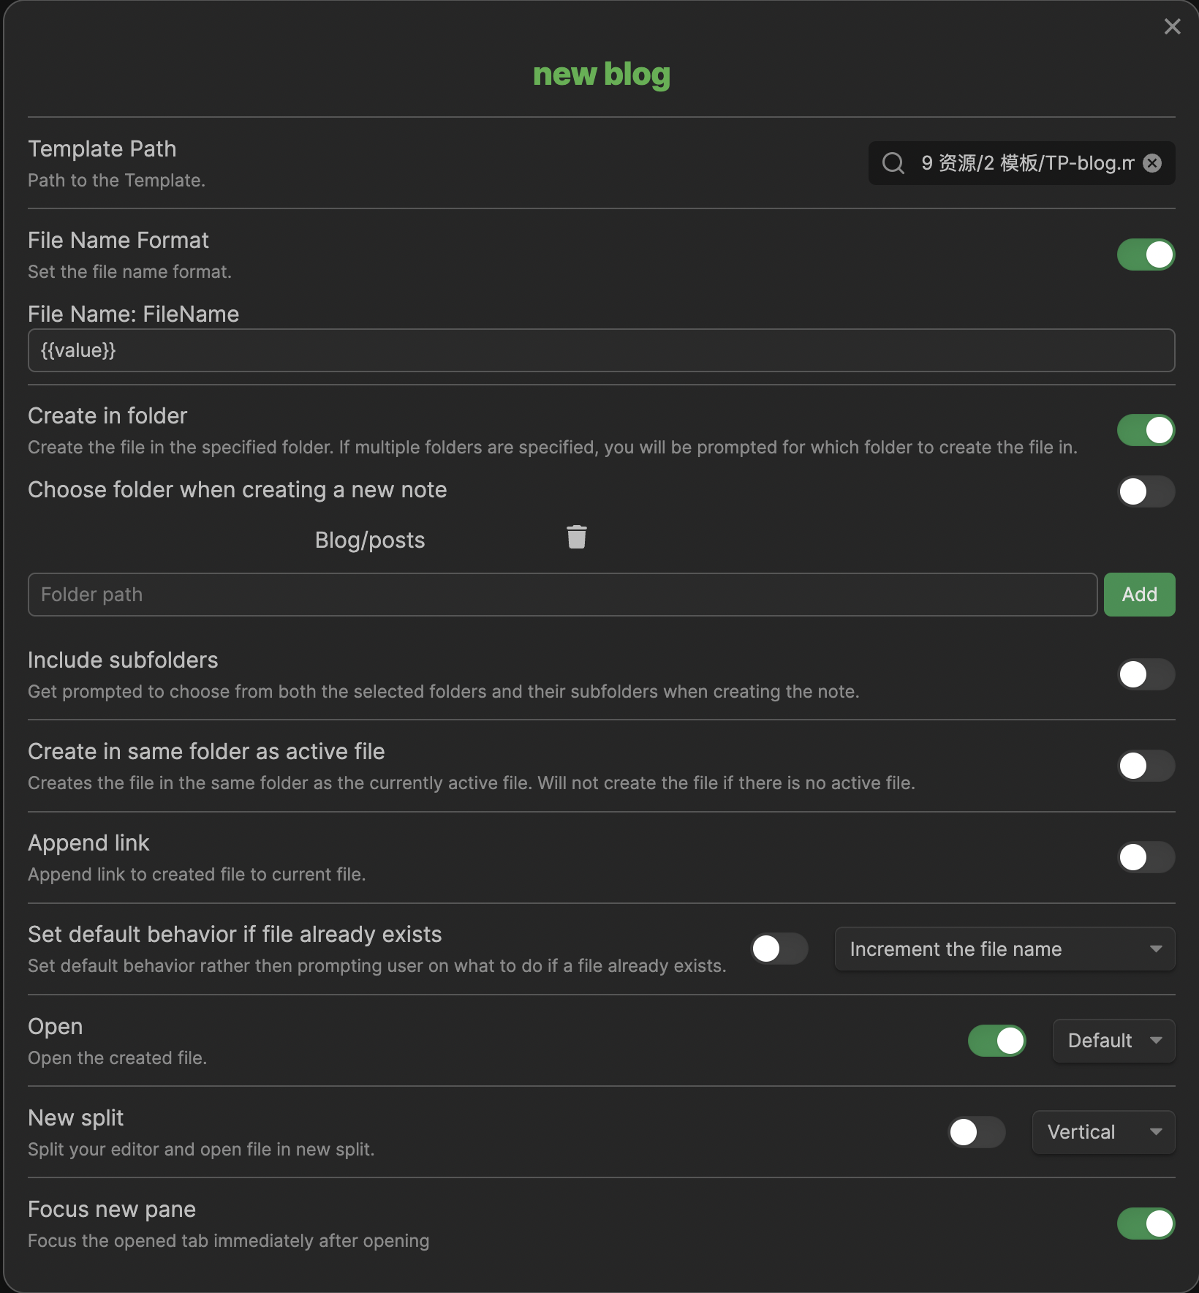Viewport: 1199px width, 1293px height.
Task: Enable the New split toggle
Action: (976, 1132)
